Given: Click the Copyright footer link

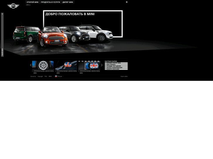Looking at the screenshot, I should 40,76.
